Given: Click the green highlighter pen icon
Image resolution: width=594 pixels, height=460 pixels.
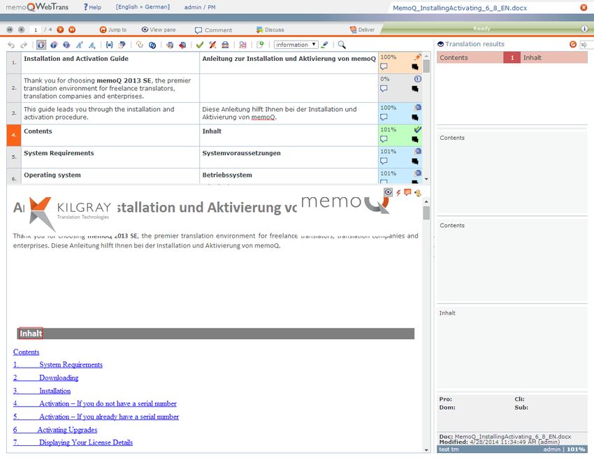Looking at the screenshot, I should (325, 45).
